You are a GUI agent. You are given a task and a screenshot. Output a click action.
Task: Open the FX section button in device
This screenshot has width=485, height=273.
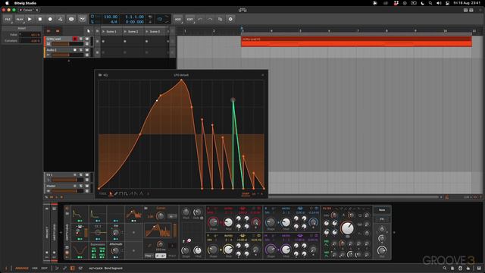pyautogui.click(x=382, y=219)
